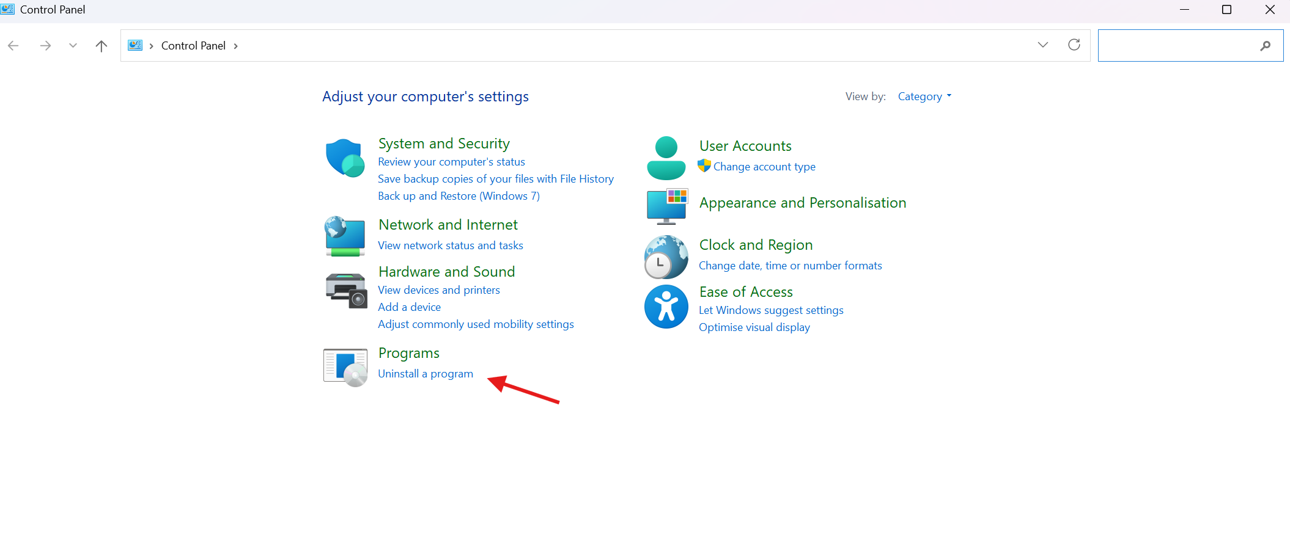The image size is (1290, 535).
Task: Open Hardware and Sound
Action: (447, 272)
